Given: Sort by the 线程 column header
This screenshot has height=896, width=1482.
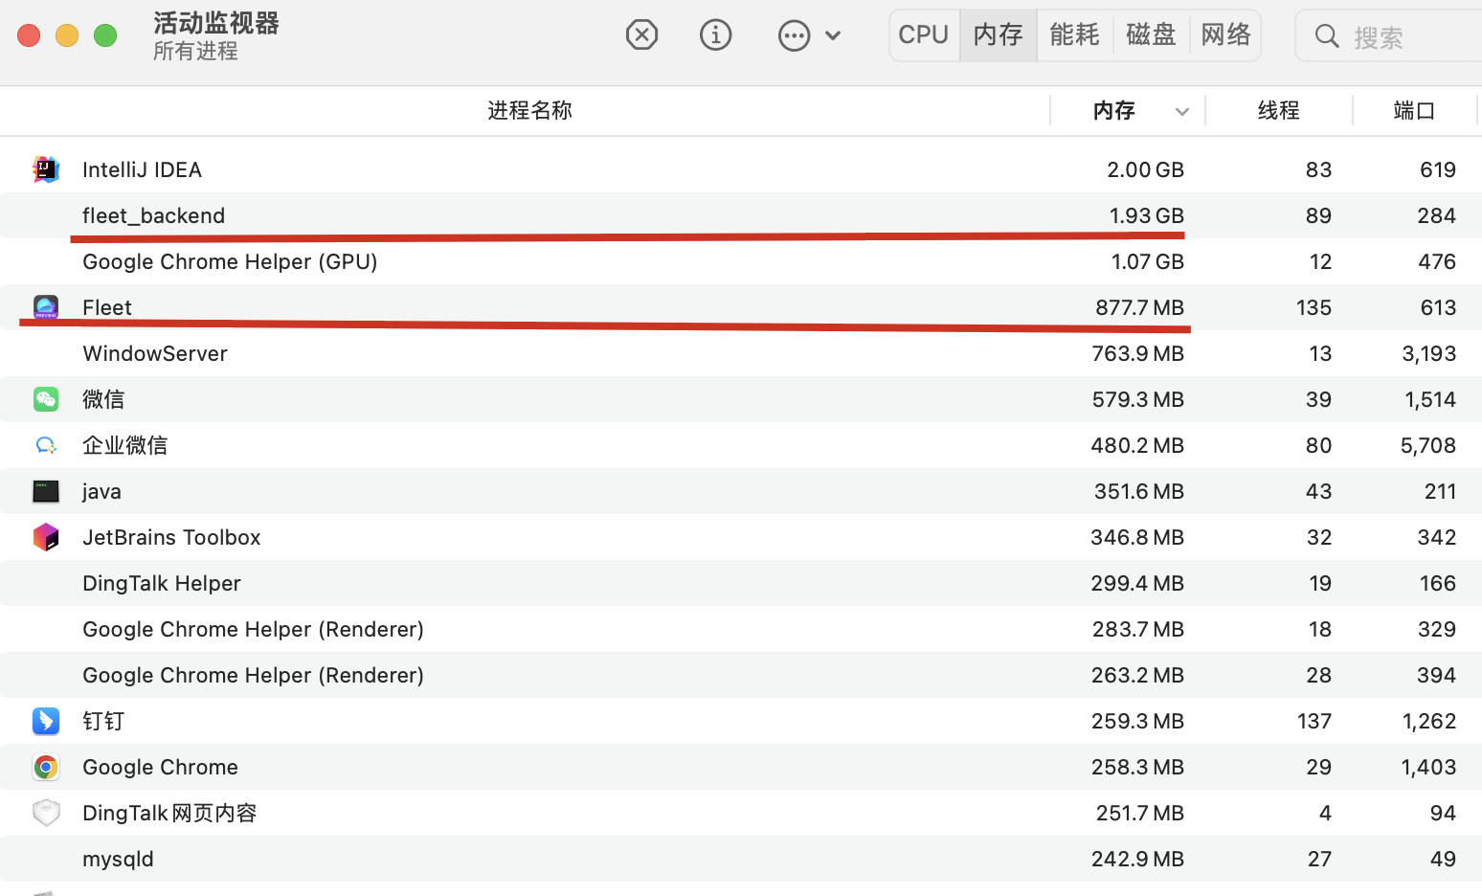Looking at the screenshot, I should 1279,110.
